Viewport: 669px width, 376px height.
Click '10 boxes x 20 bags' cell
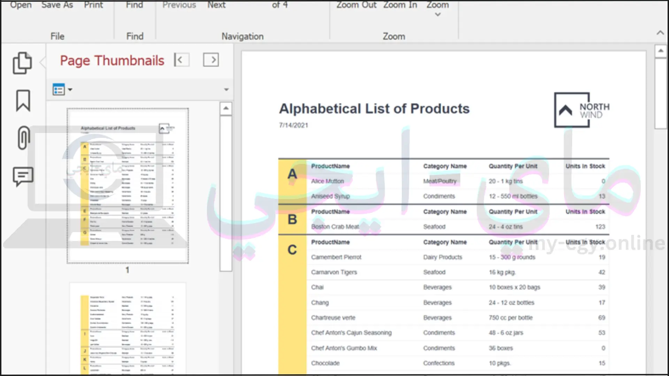click(514, 287)
